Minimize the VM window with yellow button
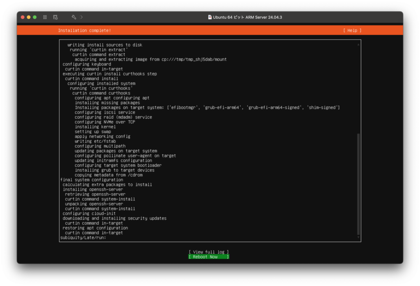Image resolution: width=420 pixels, height=286 pixels. coord(29,17)
